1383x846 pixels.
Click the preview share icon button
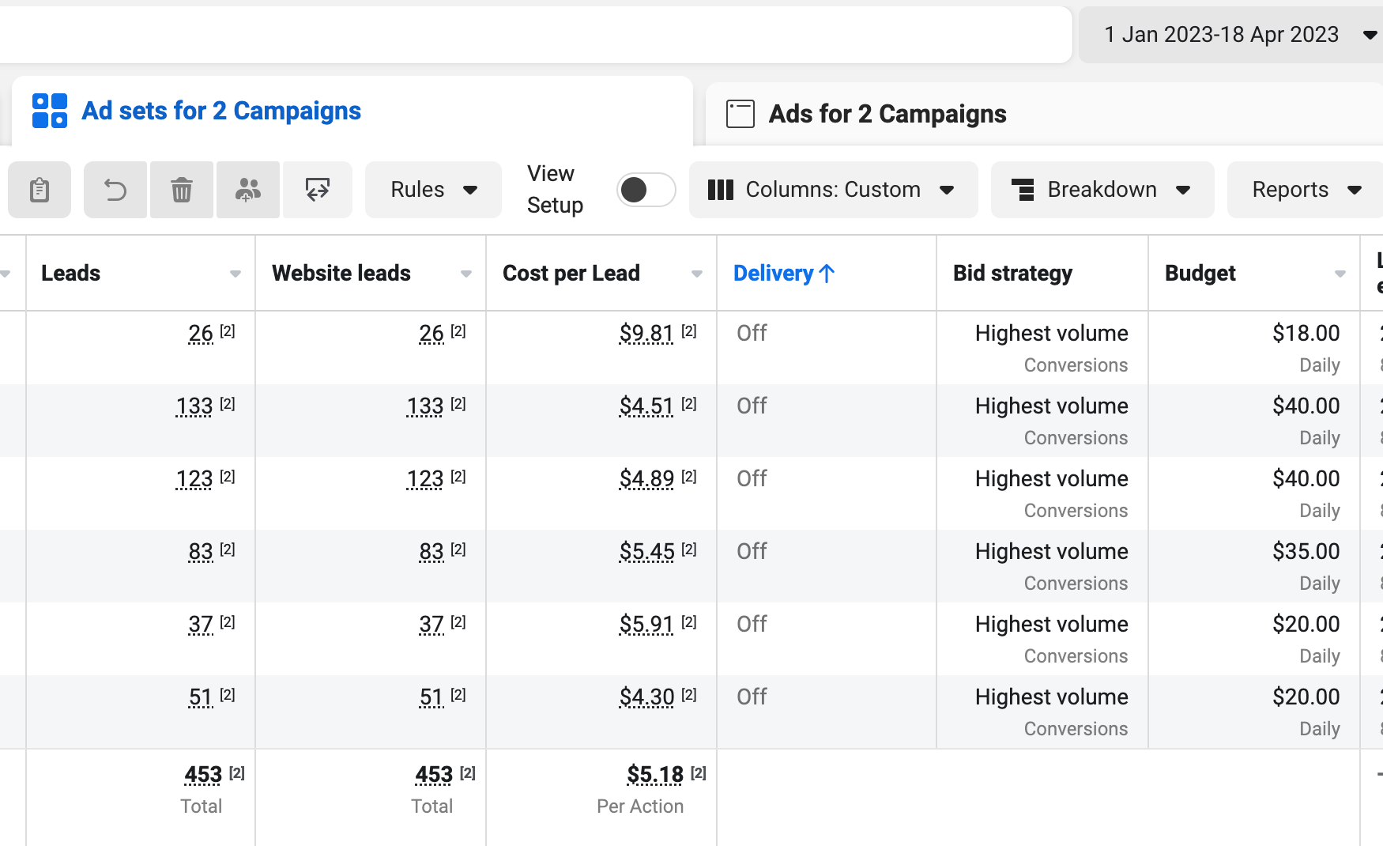point(318,190)
